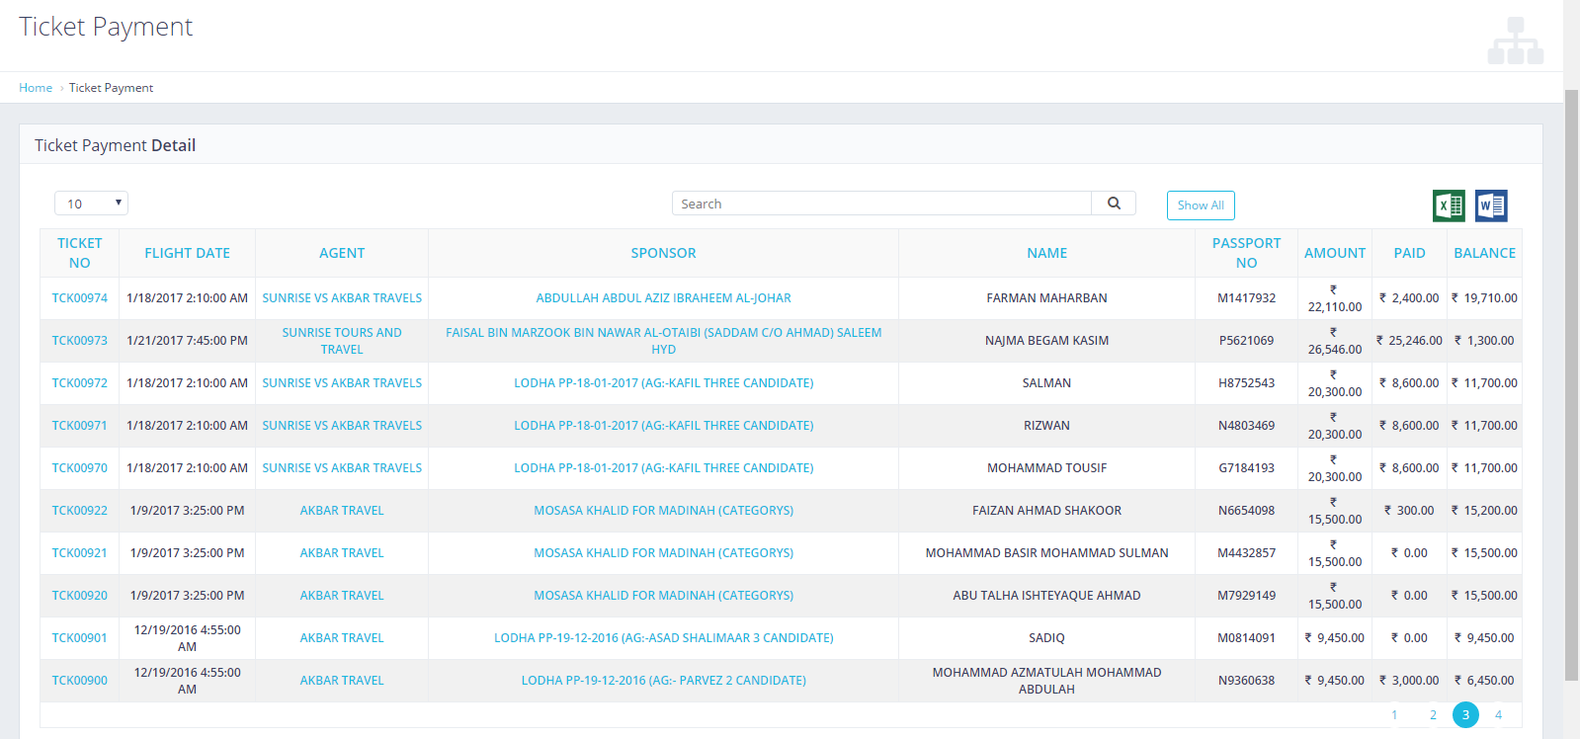Export table to Word icon
This screenshot has height=739, width=1580.
[x=1491, y=205]
